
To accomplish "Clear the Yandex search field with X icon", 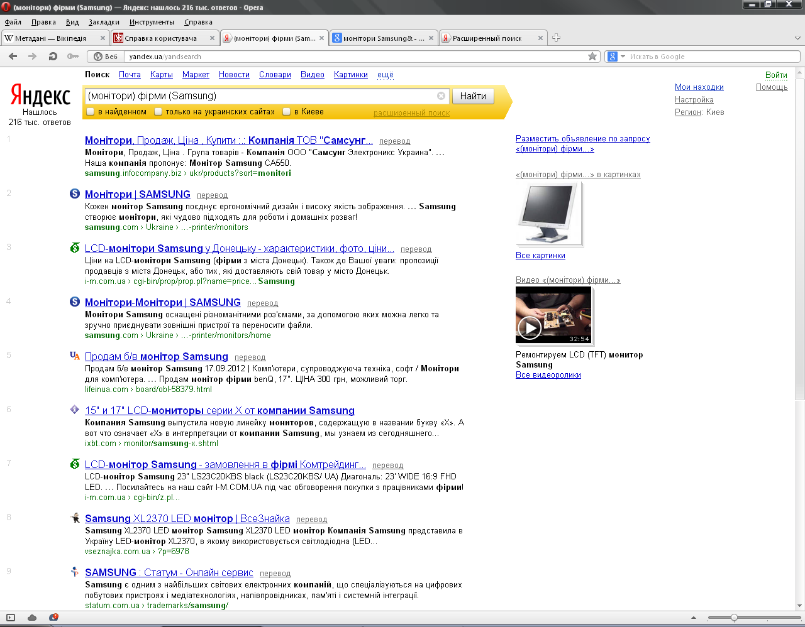I will [441, 96].
